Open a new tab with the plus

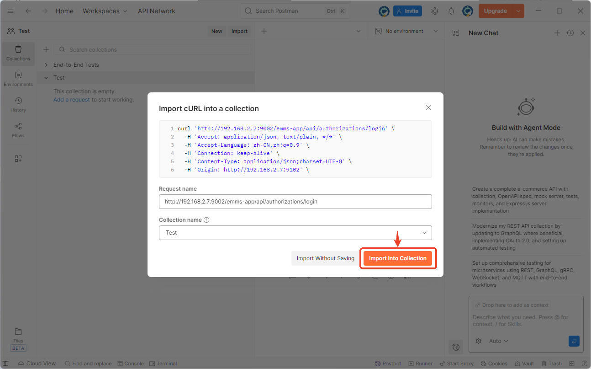pyautogui.click(x=264, y=31)
